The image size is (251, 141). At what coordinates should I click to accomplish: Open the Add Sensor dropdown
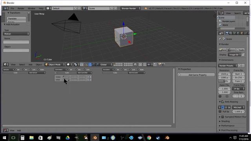click(x=37, y=73)
